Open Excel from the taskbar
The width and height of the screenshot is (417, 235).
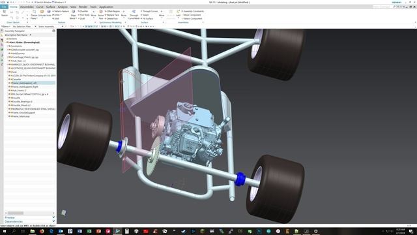pos(89,231)
